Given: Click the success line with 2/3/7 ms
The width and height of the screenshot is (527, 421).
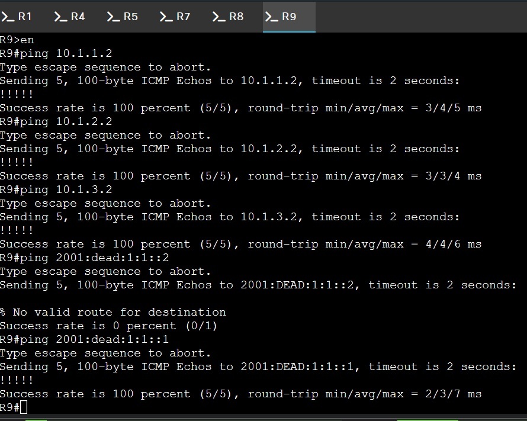Looking at the screenshot, I should (x=240, y=394).
